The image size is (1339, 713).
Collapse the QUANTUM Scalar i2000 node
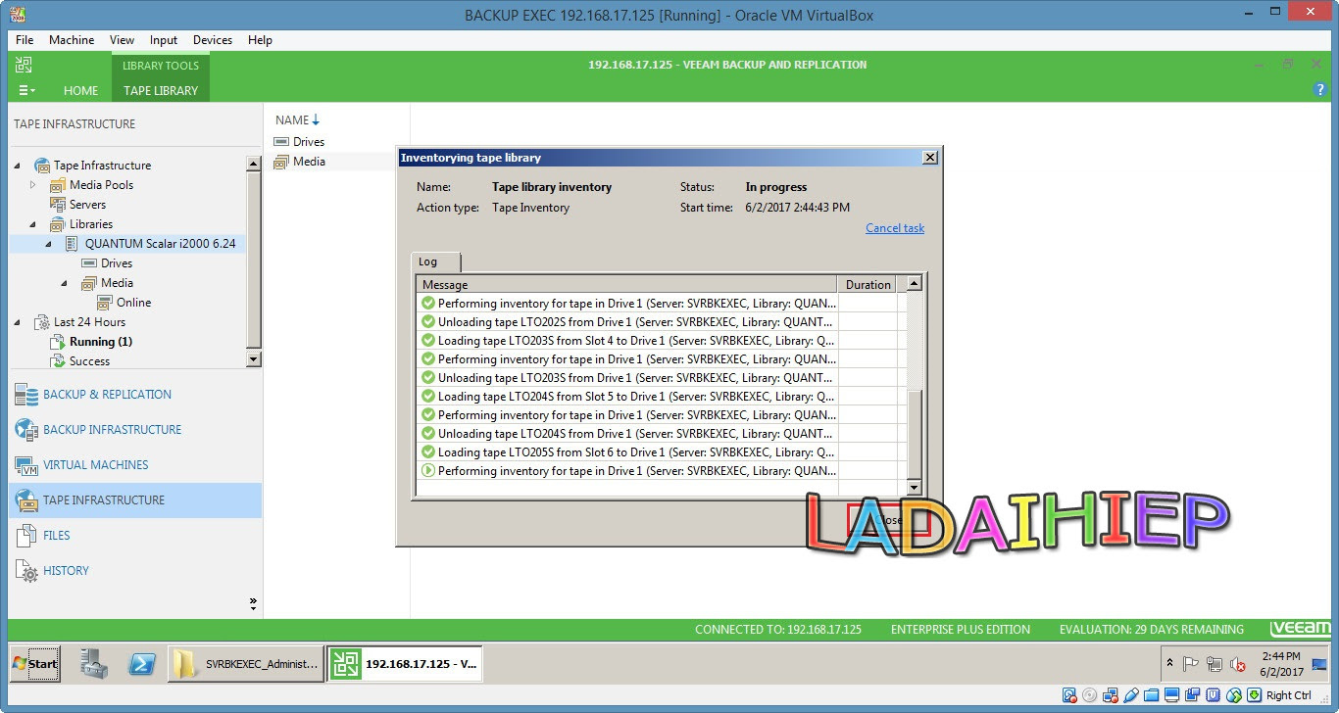(x=49, y=244)
